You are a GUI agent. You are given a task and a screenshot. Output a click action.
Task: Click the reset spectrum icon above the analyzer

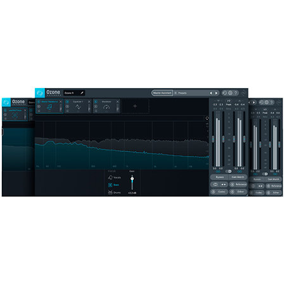click(207, 118)
